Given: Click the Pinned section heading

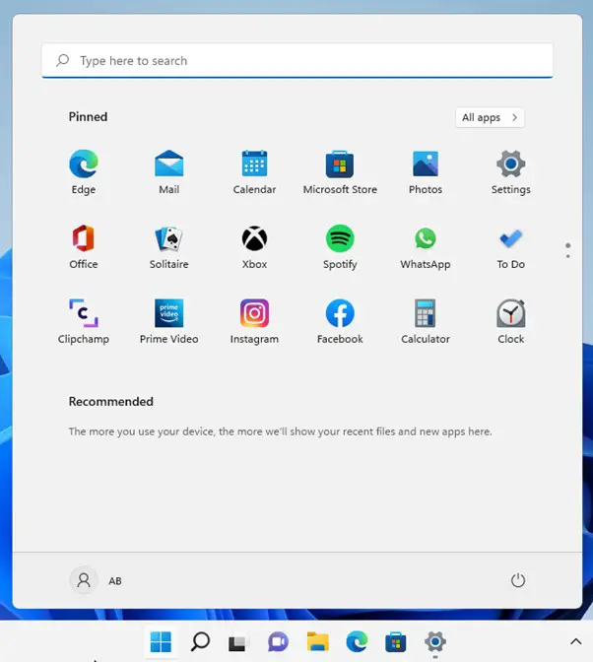Looking at the screenshot, I should pos(88,117).
